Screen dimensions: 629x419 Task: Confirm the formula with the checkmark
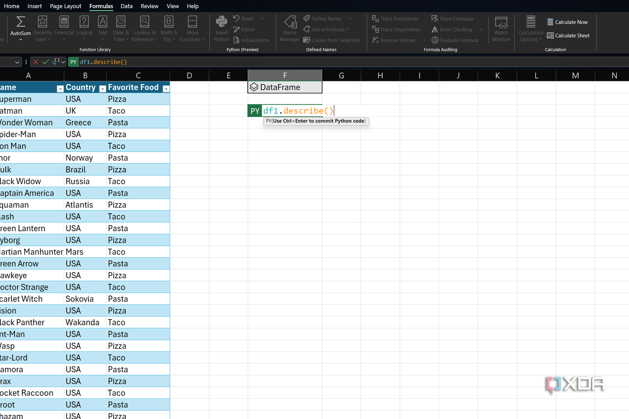click(45, 62)
